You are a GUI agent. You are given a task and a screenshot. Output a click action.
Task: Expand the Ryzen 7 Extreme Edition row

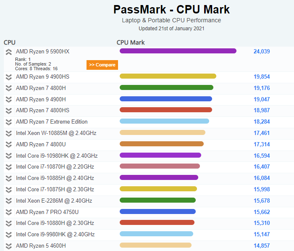click(x=9, y=122)
